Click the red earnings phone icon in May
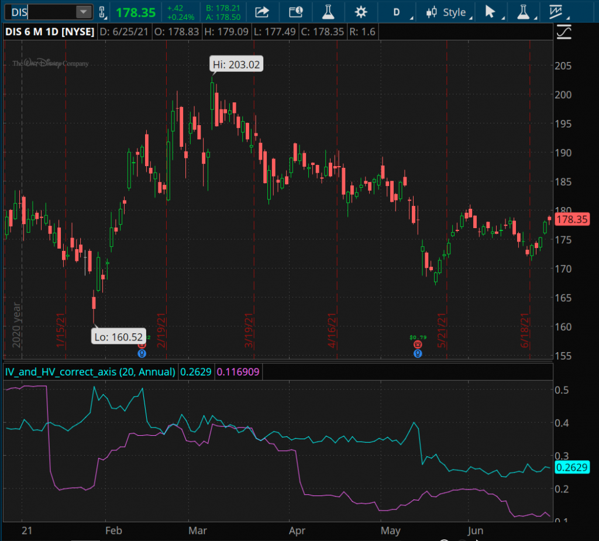This screenshot has height=541, width=599. tap(418, 345)
